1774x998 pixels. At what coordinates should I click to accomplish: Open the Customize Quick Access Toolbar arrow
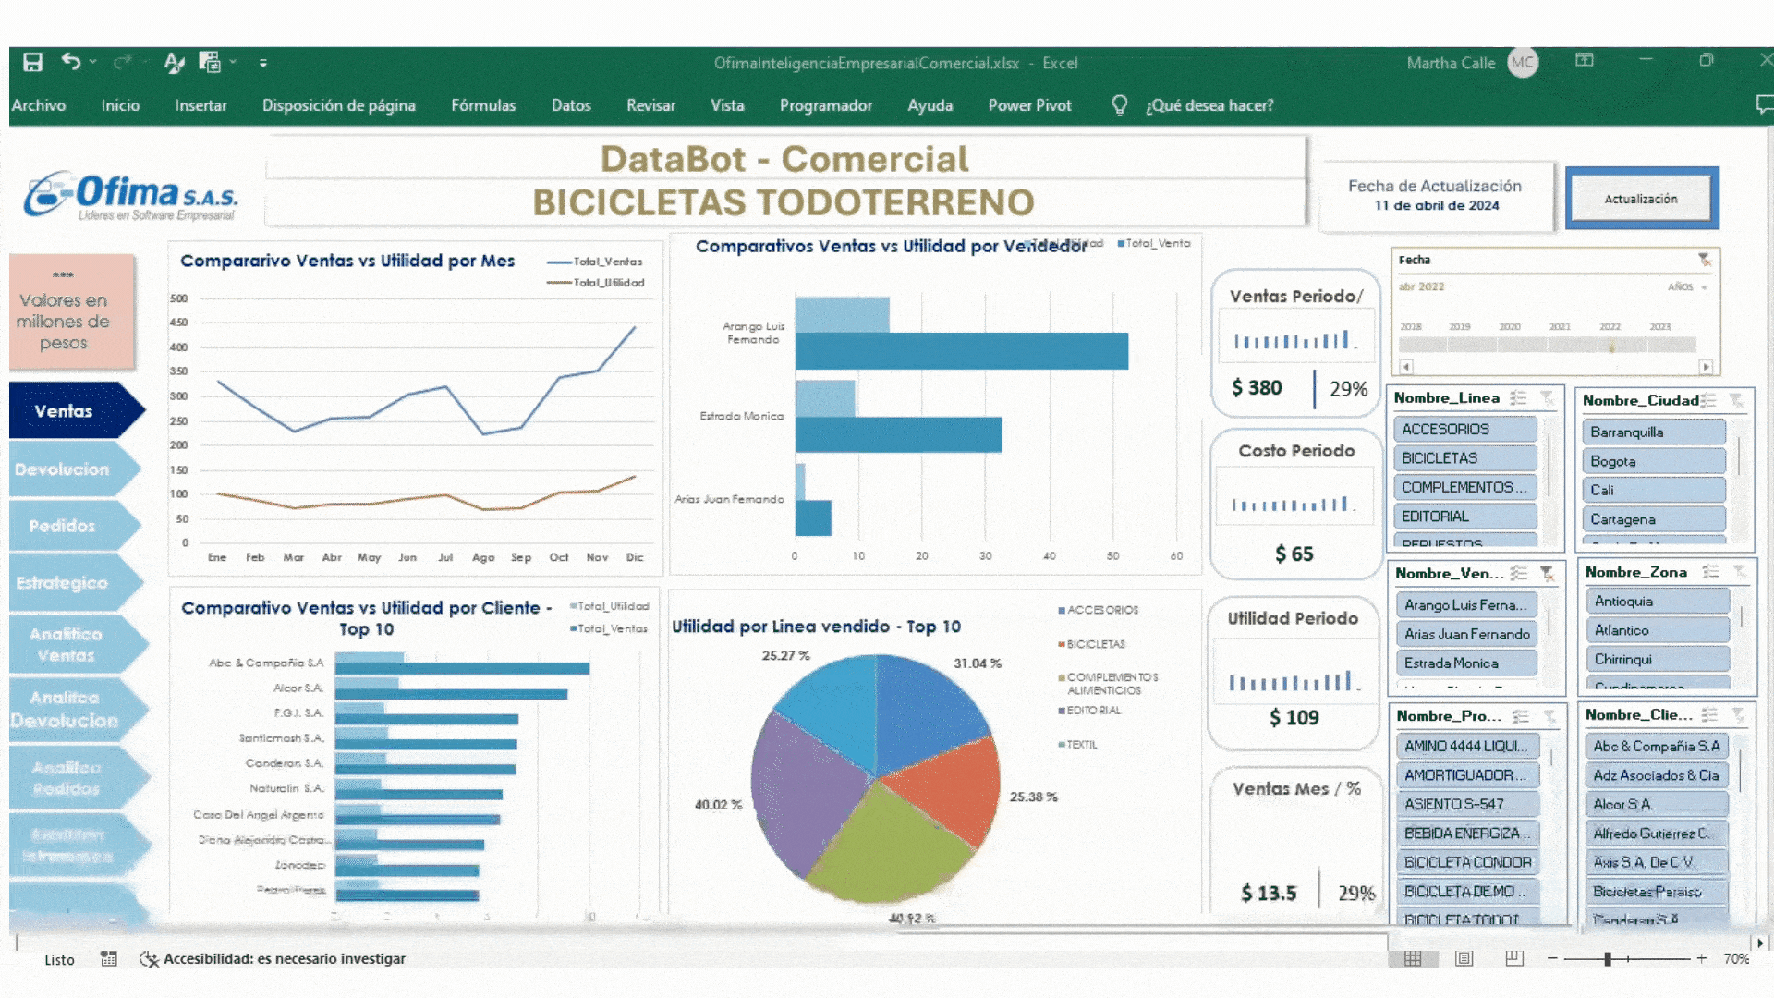tap(263, 63)
